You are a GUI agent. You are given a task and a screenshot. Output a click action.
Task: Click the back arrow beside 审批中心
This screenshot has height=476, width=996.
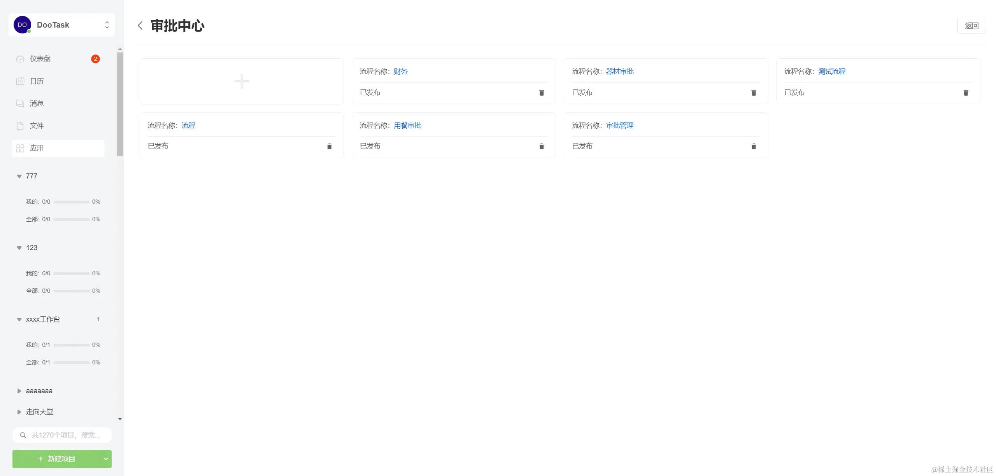coord(140,26)
